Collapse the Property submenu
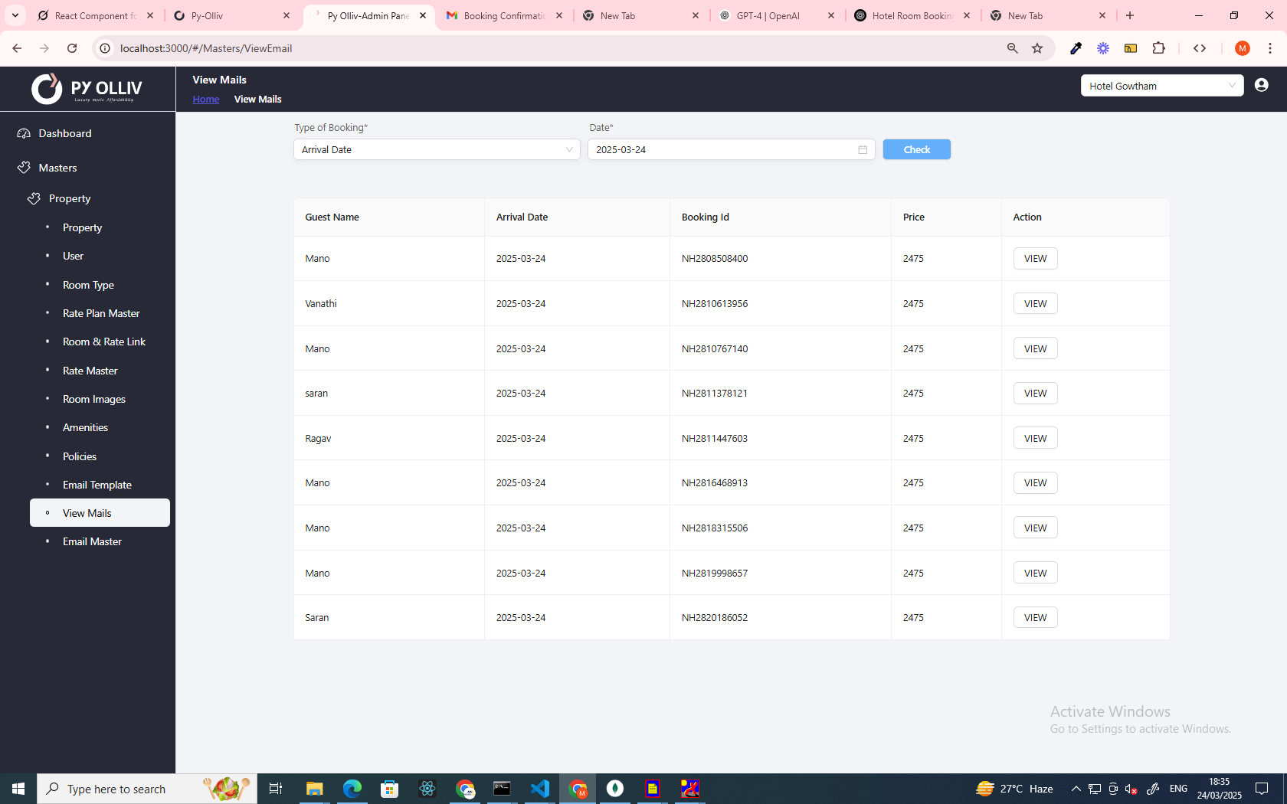Screen dimensions: 1287x804 click(69, 198)
